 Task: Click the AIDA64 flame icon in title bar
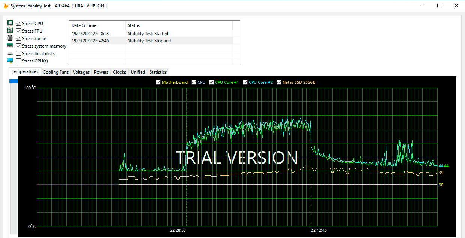tap(6, 6)
